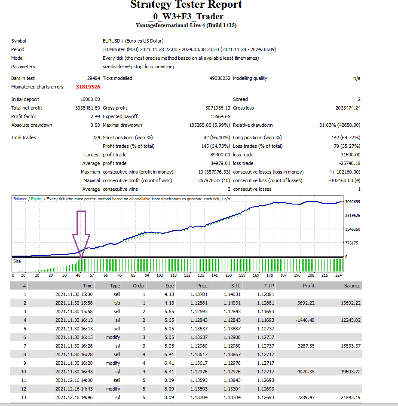Click the Price column header

[x=202, y=286]
